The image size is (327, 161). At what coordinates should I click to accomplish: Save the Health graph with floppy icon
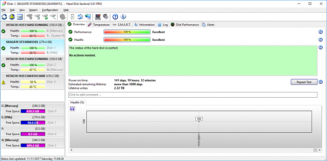click(x=72, y=109)
